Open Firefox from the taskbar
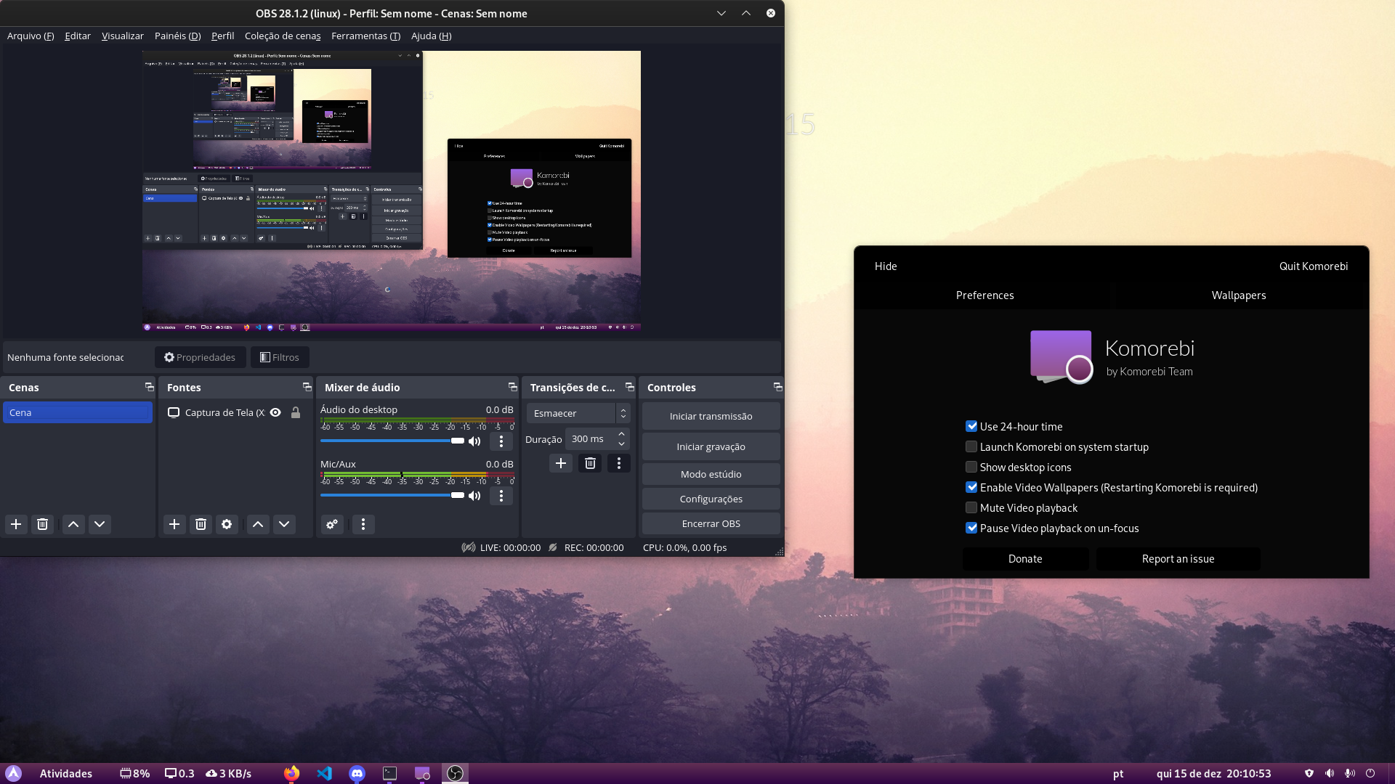 (x=291, y=773)
